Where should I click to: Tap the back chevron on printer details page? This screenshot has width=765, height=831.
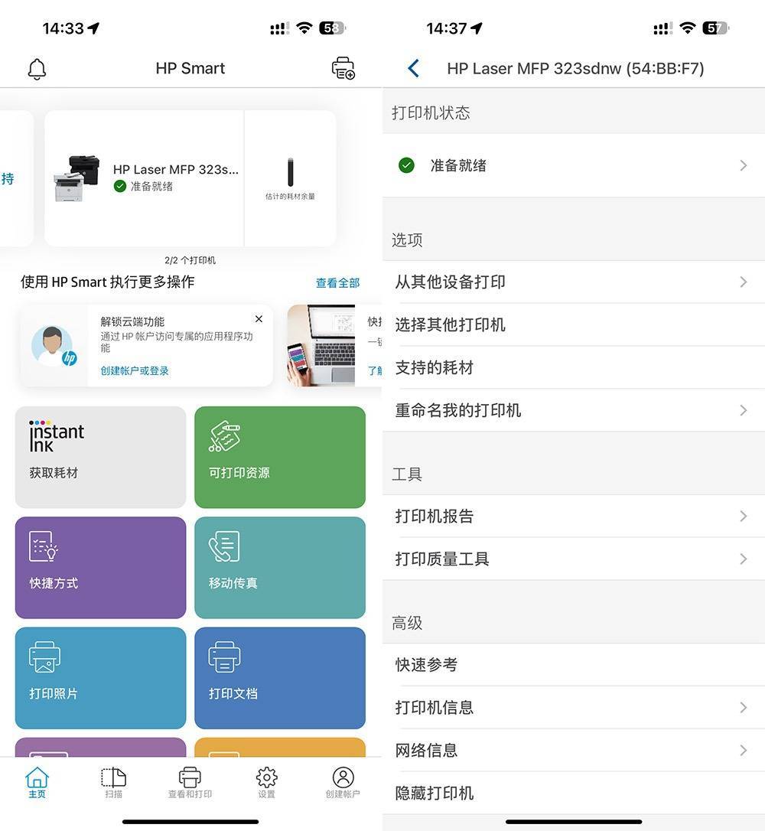click(x=413, y=68)
